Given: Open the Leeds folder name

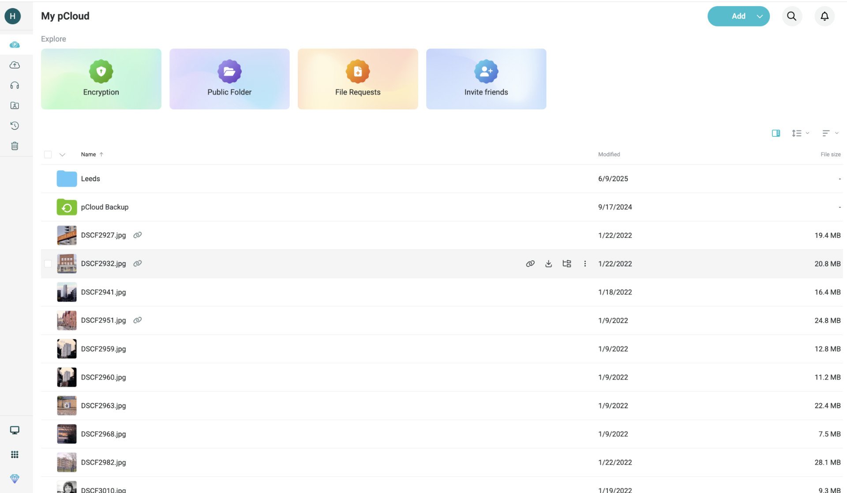Looking at the screenshot, I should coord(90,178).
